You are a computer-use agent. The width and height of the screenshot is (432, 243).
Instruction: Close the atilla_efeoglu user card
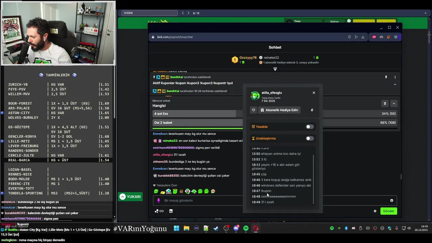[314, 92]
